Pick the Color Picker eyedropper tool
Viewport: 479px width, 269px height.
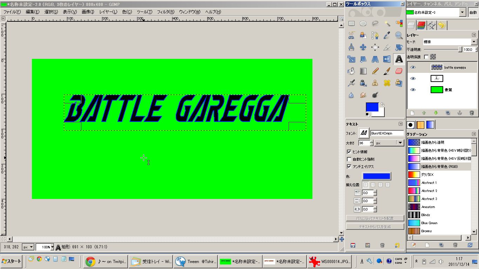[387, 35]
